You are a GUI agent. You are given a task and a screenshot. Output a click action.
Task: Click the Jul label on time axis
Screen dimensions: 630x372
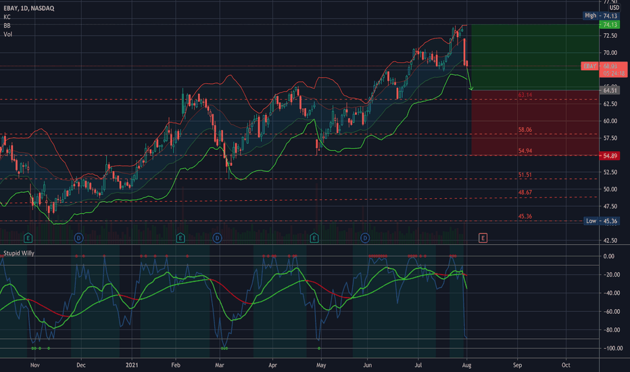pos(418,365)
